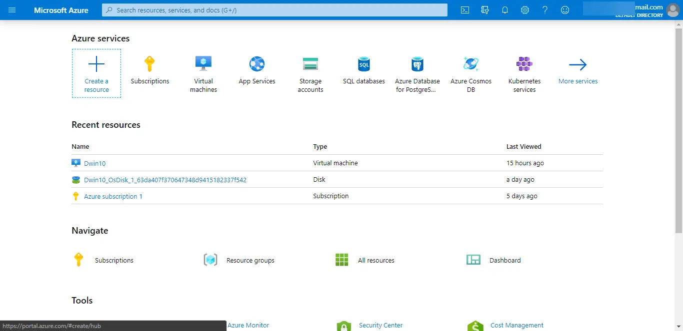Click the 'Virtual machine' type cell

point(335,163)
